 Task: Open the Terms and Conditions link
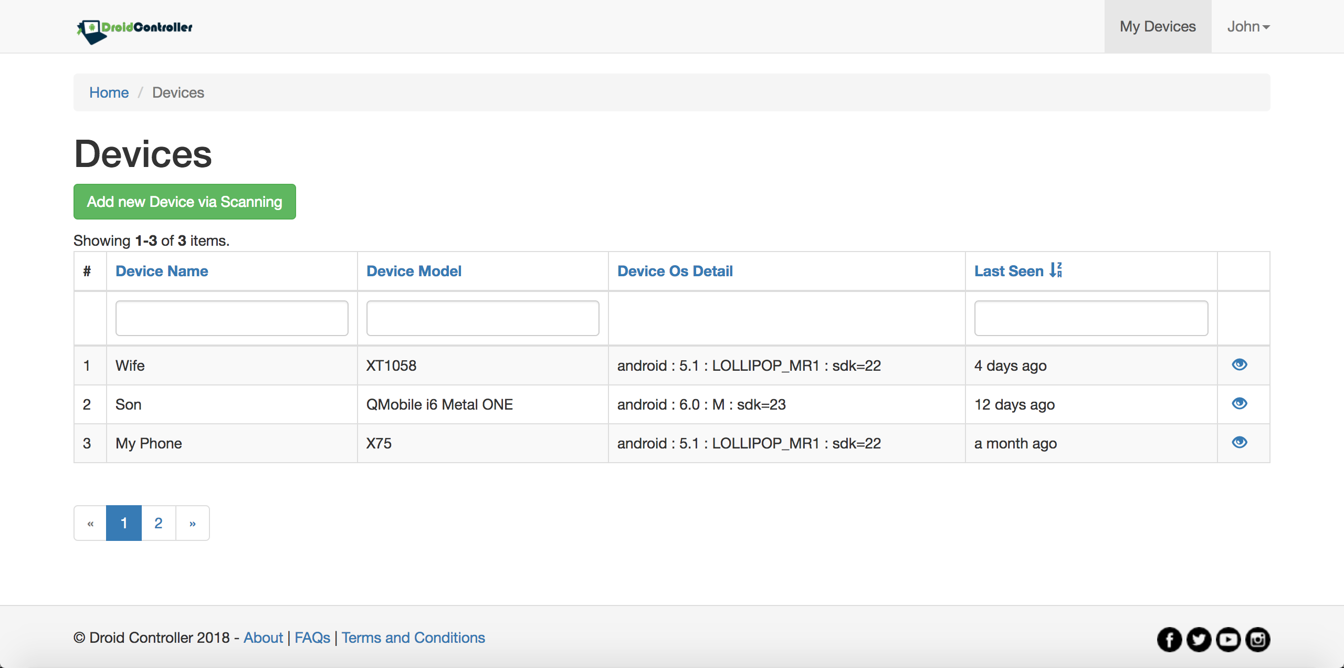pos(413,638)
